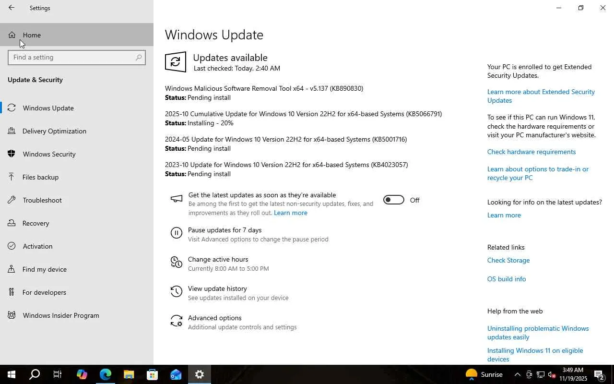The width and height of the screenshot is (614, 384).
Task: Click the Pause updates for 7 days icon
Action: 177,234
